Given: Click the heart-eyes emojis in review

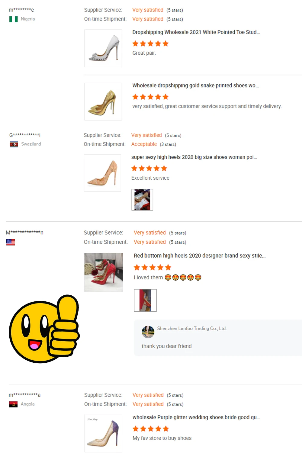Looking at the screenshot, I should (x=183, y=278).
